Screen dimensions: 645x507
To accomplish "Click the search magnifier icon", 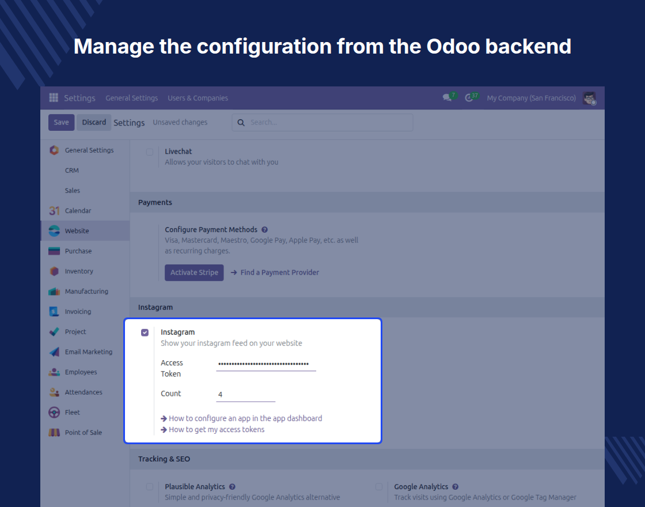I will pos(241,123).
